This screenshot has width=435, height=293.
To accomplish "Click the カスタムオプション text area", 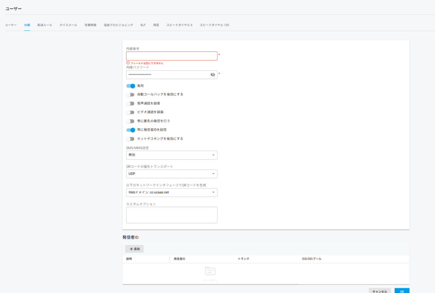I will pyautogui.click(x=172, y=215).
